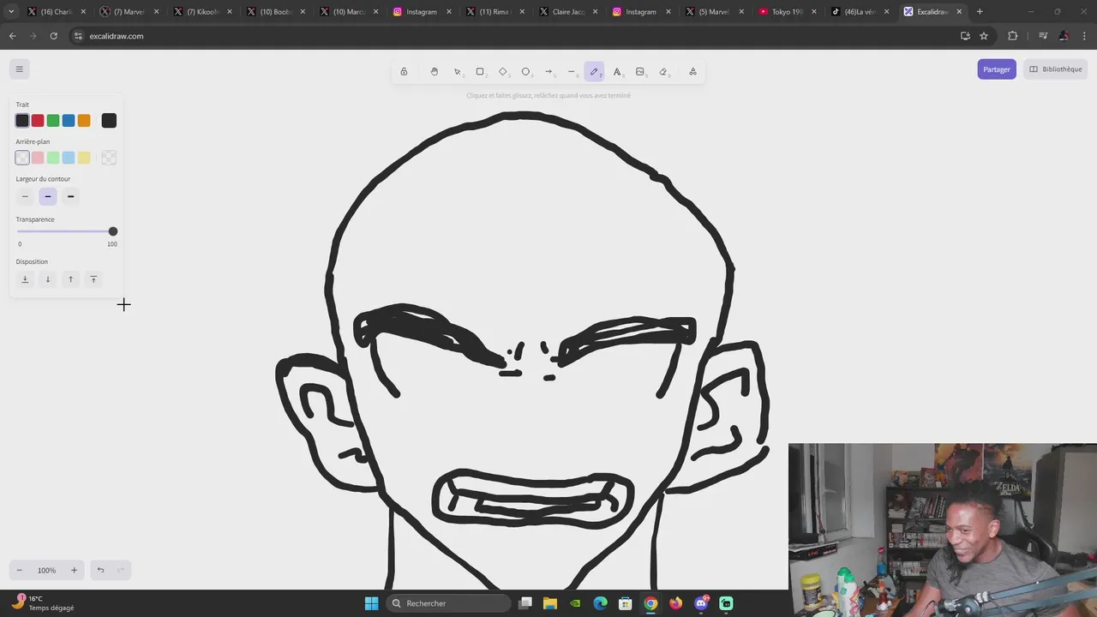The height and width of the screenshot is (617, 1097).
Task: Send selection backward one layer
Action: click(x=48, y=279)
